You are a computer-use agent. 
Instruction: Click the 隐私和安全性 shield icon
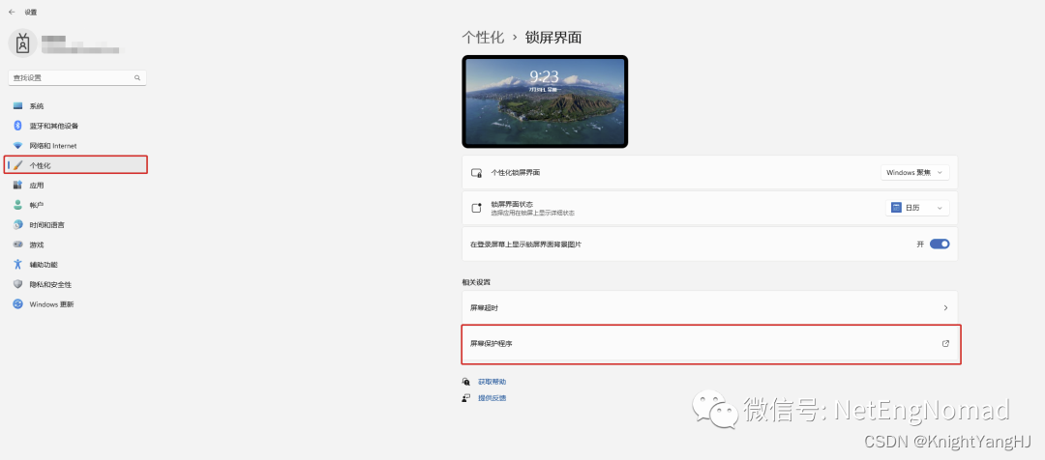pyautogui.click(x=18, y=284)
